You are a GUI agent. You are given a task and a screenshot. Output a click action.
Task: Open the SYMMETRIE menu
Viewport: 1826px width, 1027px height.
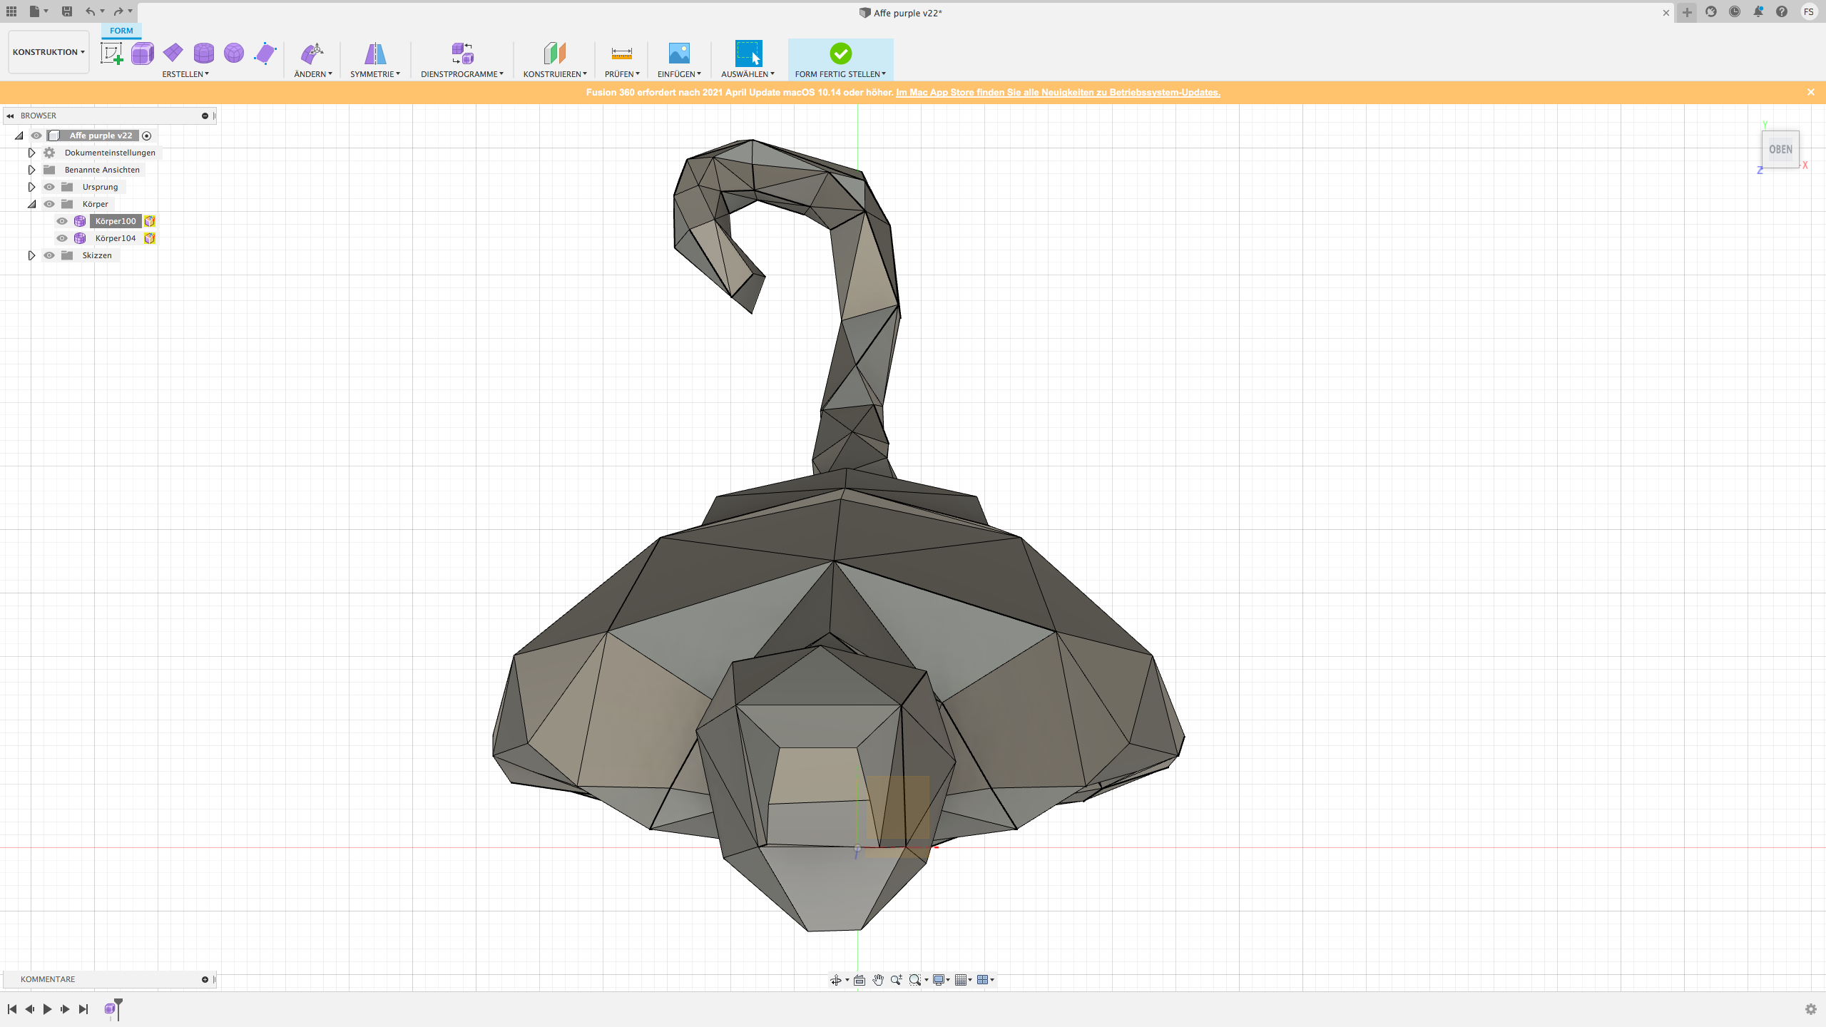pyautogui.click(x=375, y=74)
